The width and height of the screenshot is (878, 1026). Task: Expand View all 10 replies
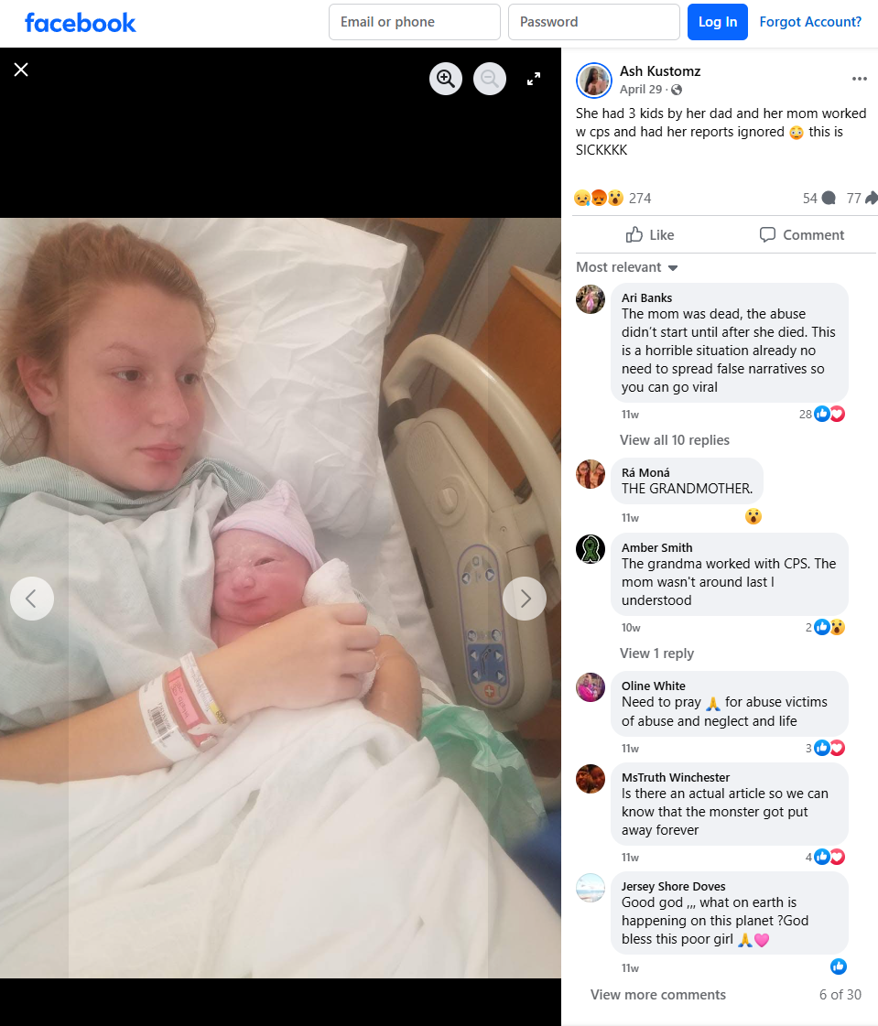tap(675, 439)
